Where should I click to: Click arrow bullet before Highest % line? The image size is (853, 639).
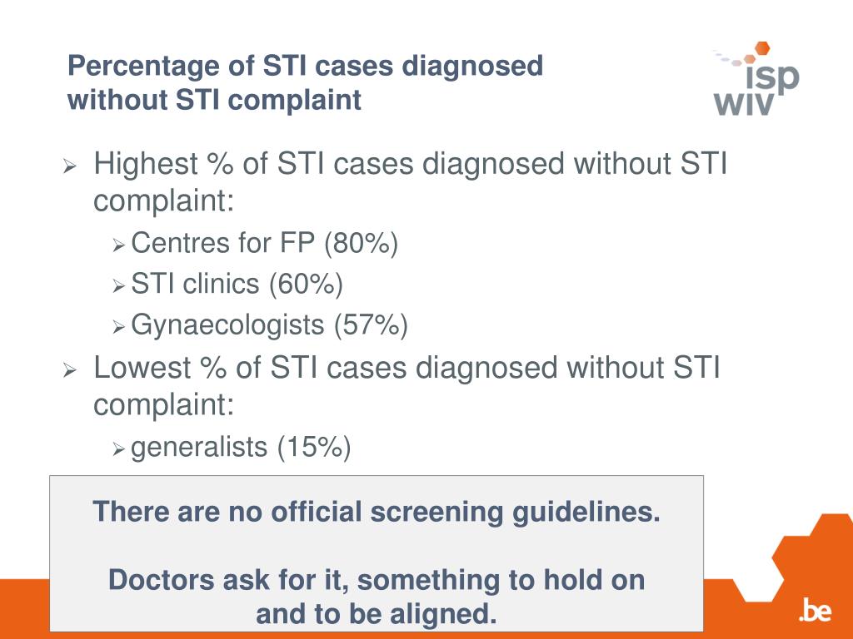[x=70, y=166]
